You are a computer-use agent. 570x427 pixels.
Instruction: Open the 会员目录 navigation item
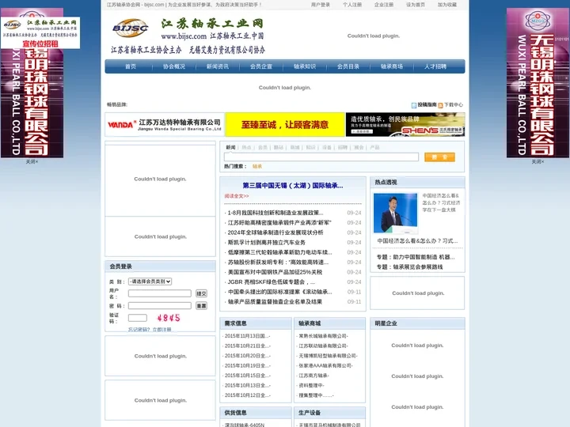click(348, 66)
